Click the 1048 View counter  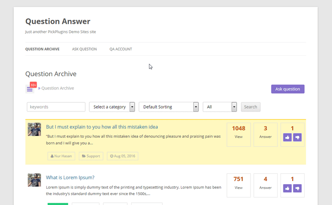[x=239, y=135]
